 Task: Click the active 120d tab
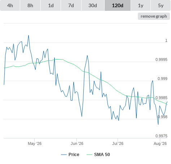(x=118, y=5)
